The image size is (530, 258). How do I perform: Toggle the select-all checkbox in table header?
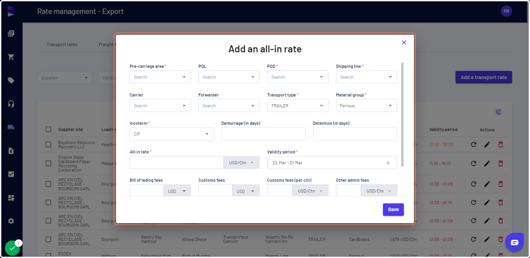pos(48,130)
